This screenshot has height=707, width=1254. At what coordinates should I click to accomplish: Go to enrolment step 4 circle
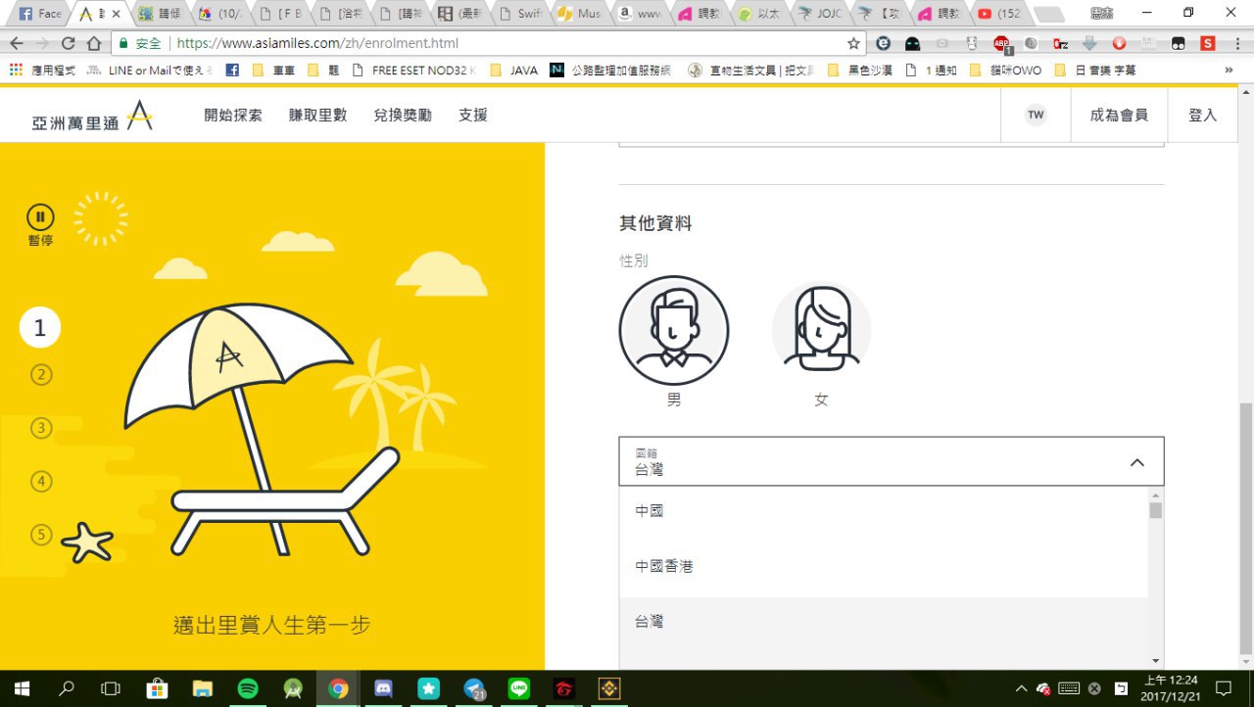click(x=41, y=482)
